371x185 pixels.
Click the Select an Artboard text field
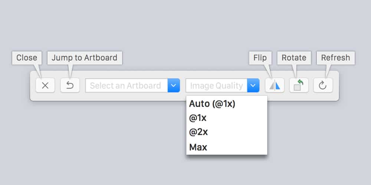pos(126,85)
